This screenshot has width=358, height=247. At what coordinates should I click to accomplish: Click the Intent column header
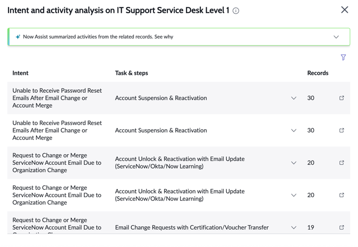[x=20, y=73]
